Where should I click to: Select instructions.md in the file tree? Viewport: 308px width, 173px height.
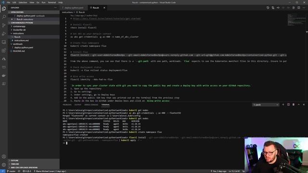point(21,40)
